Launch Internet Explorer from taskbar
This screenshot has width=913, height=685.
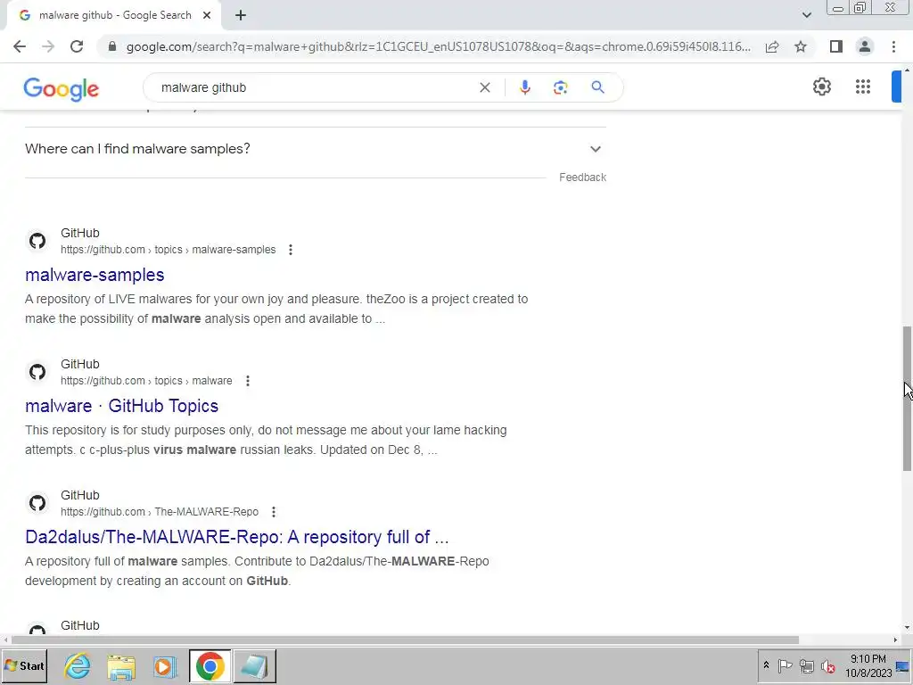coord(78,666)
